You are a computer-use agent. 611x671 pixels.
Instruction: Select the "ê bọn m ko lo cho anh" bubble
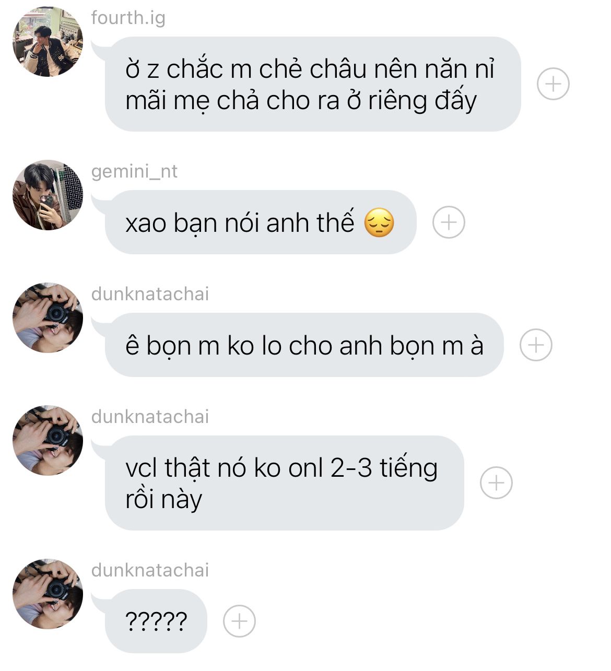[304, 345]
